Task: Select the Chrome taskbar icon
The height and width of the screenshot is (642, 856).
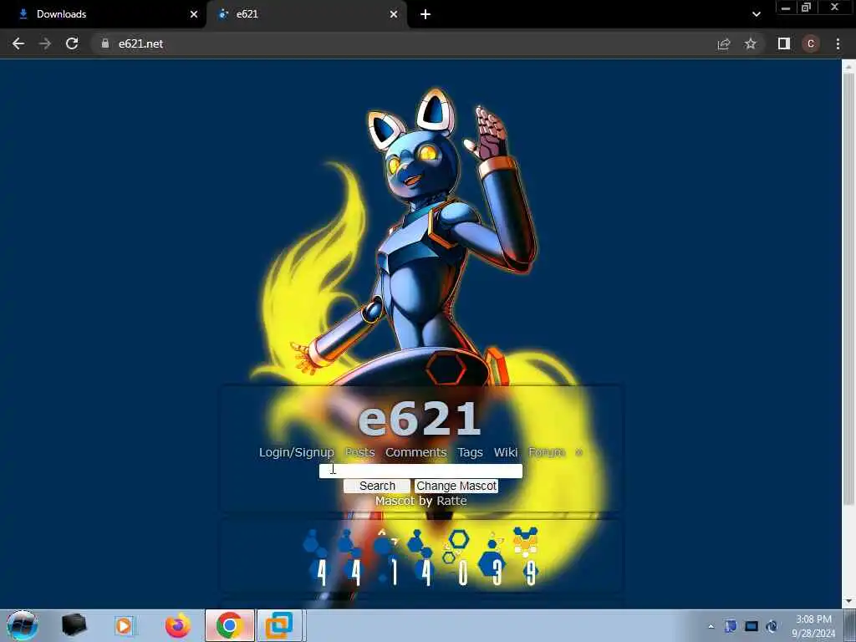Action: click(x=230, y=625)
